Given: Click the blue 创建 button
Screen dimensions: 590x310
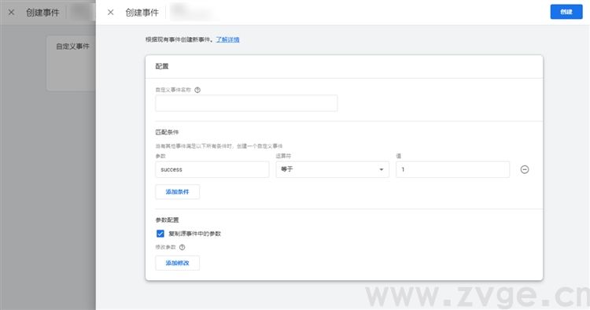Looking at the screenshot, I should point(566,12).
